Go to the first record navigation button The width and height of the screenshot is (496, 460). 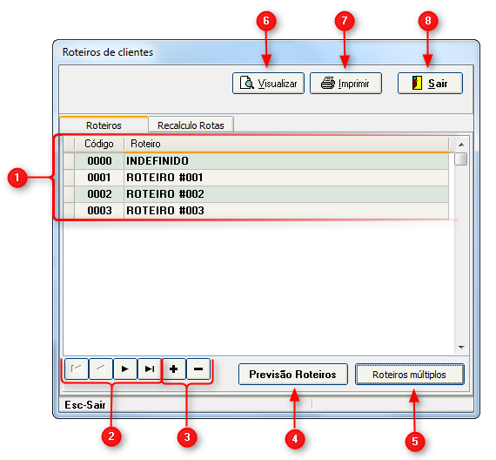point(77,369)
